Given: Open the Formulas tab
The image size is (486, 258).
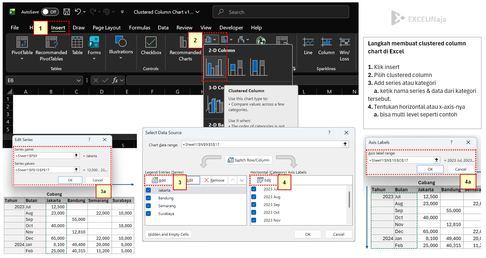Looking at the screenshot, I should 140,28.
